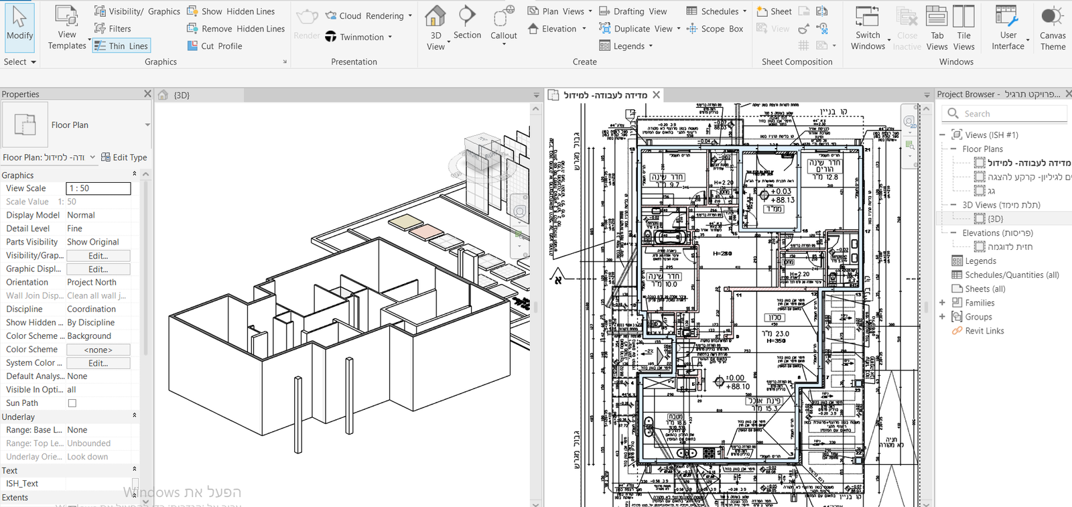The image size is (1072, 507).
Task: Open User Interface options
Action: click(1008, 28)
